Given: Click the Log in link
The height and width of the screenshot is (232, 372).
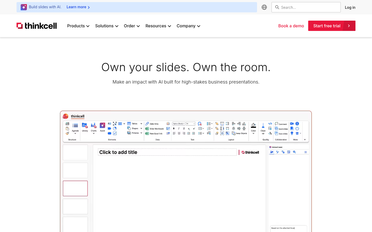Looking at the screenshot, I should click(x=350, y=7).
